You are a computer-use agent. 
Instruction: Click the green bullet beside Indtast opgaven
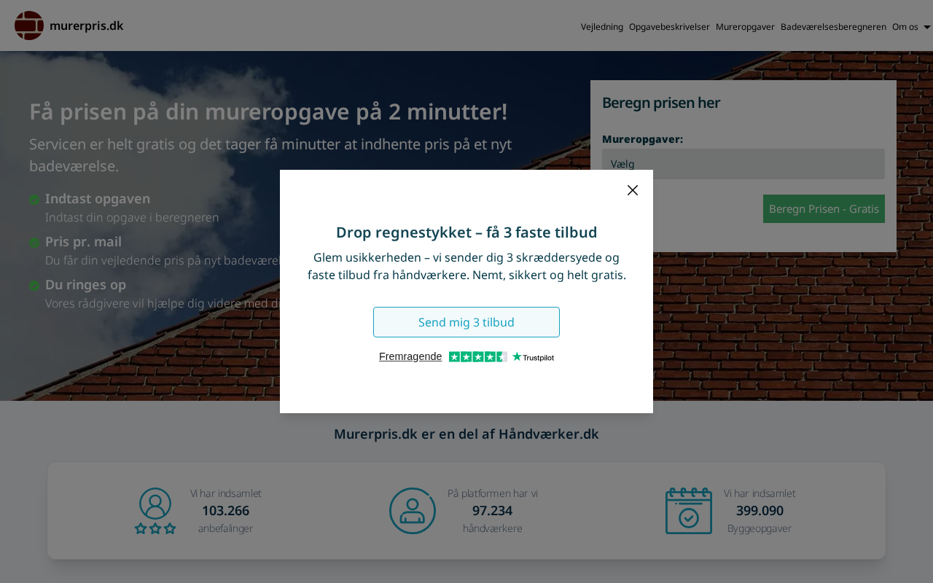[34, 200]
